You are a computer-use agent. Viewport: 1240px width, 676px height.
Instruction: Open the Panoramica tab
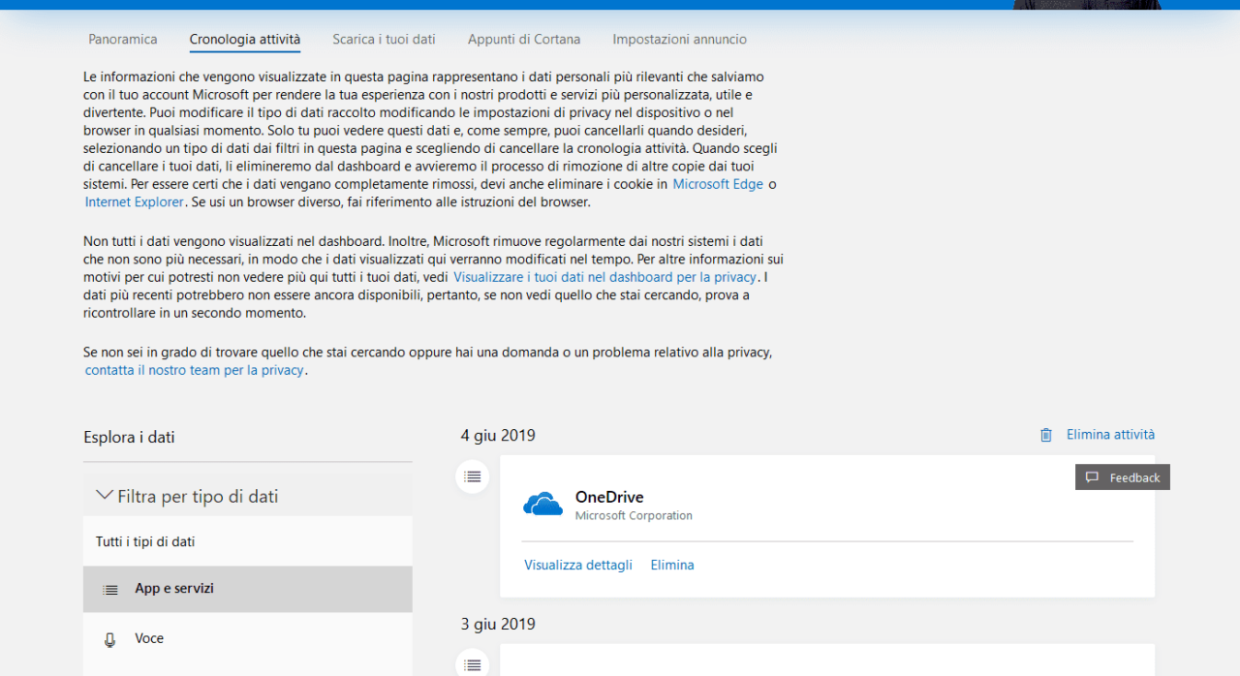[x=122, y=40]
